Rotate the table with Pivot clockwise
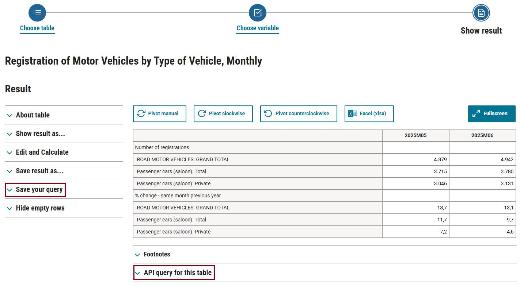The width and height of the screenshot is (520, 286). click(x=223, y=114)
